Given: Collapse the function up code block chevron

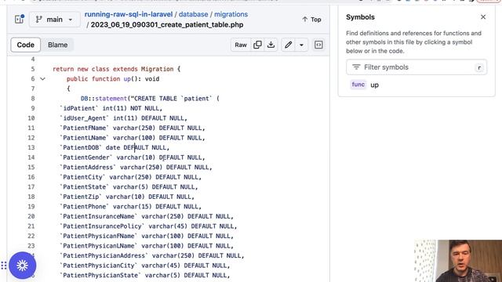Looking at the screenshot, I should point(42,79).
